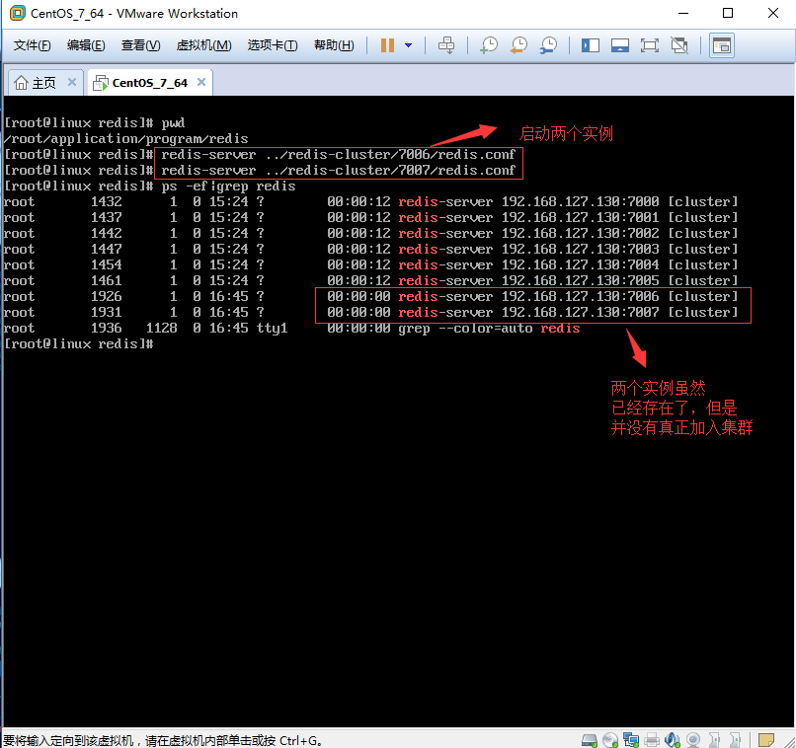The height and width of the screenshot is (748, 796).
Task: Click the 7007 redis-server process line
Action: 370,312
